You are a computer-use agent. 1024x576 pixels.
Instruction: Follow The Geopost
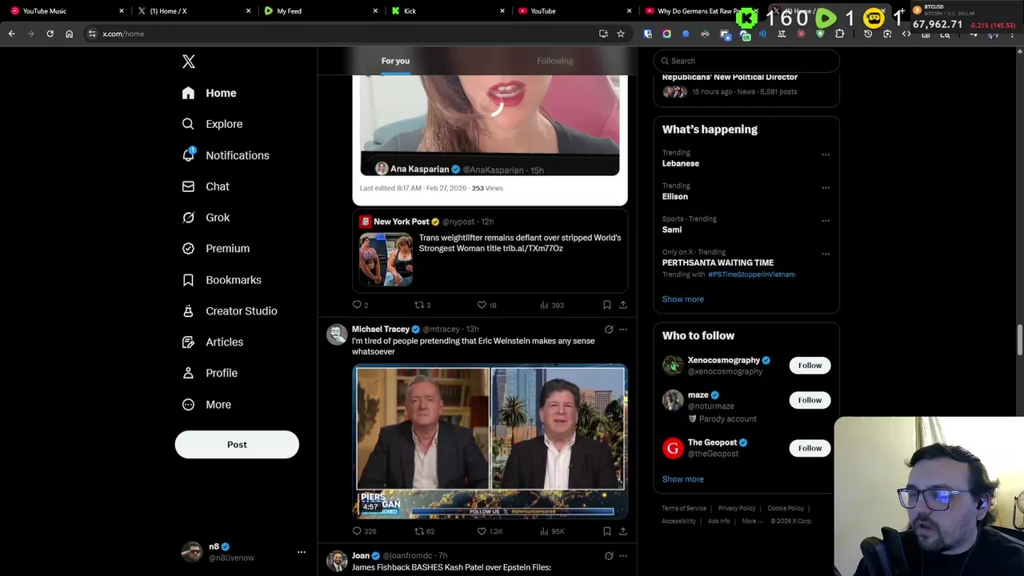(x=810, y=448)
